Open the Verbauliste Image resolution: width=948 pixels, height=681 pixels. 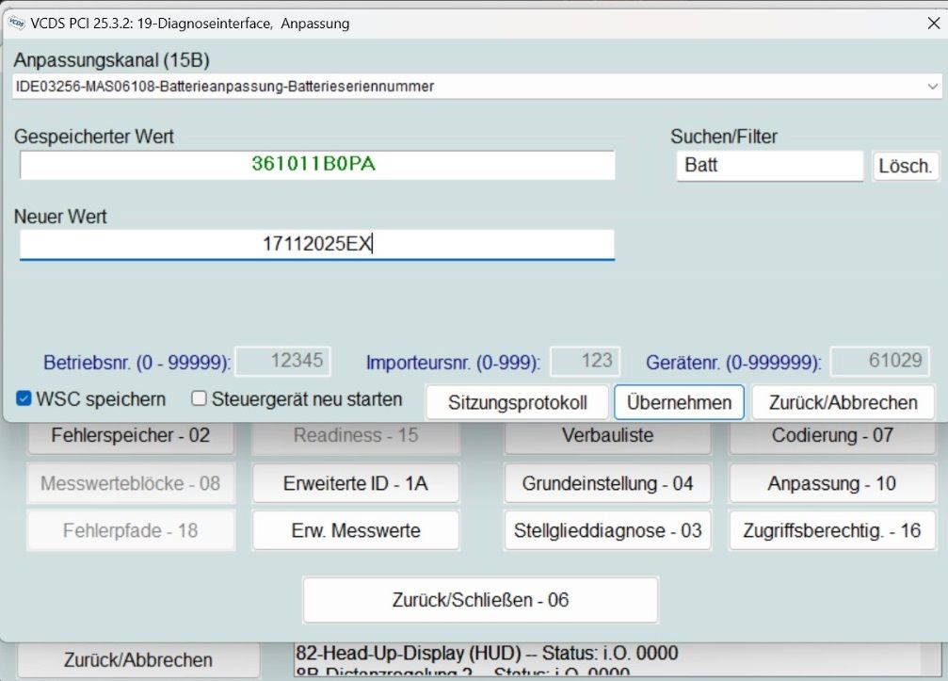coord(607,436)
